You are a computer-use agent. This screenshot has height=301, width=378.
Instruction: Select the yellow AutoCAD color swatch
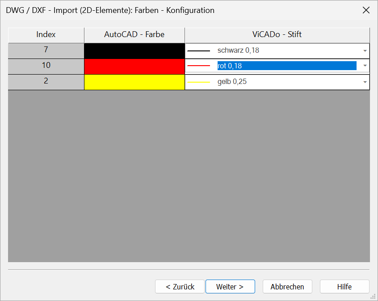pos(134,82)
